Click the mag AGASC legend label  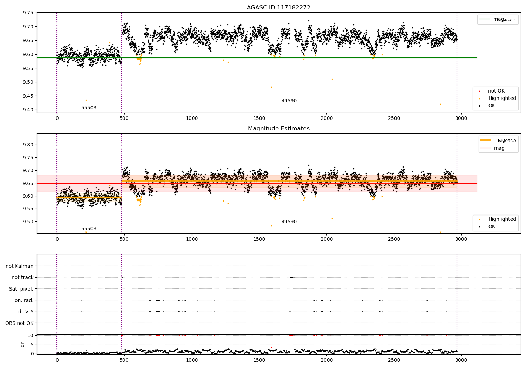coord(505,19)
